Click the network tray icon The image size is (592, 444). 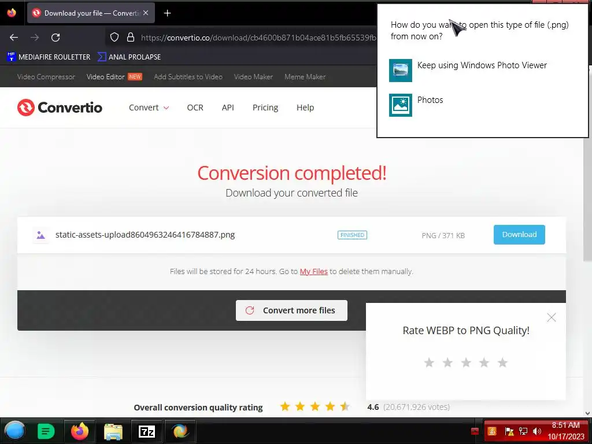pos(523,431)
